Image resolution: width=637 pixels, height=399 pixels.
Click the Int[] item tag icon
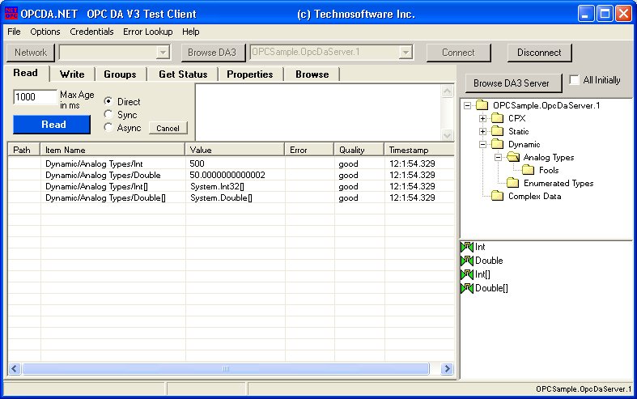click(x=467, y=274)
